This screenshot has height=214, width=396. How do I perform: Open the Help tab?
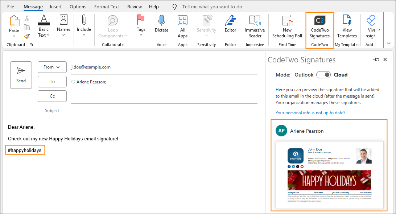tap(154, 7)
